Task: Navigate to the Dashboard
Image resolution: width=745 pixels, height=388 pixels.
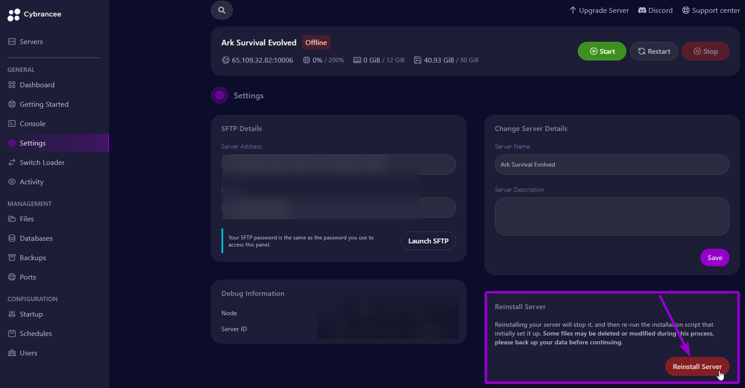Action: click(37, 85)
